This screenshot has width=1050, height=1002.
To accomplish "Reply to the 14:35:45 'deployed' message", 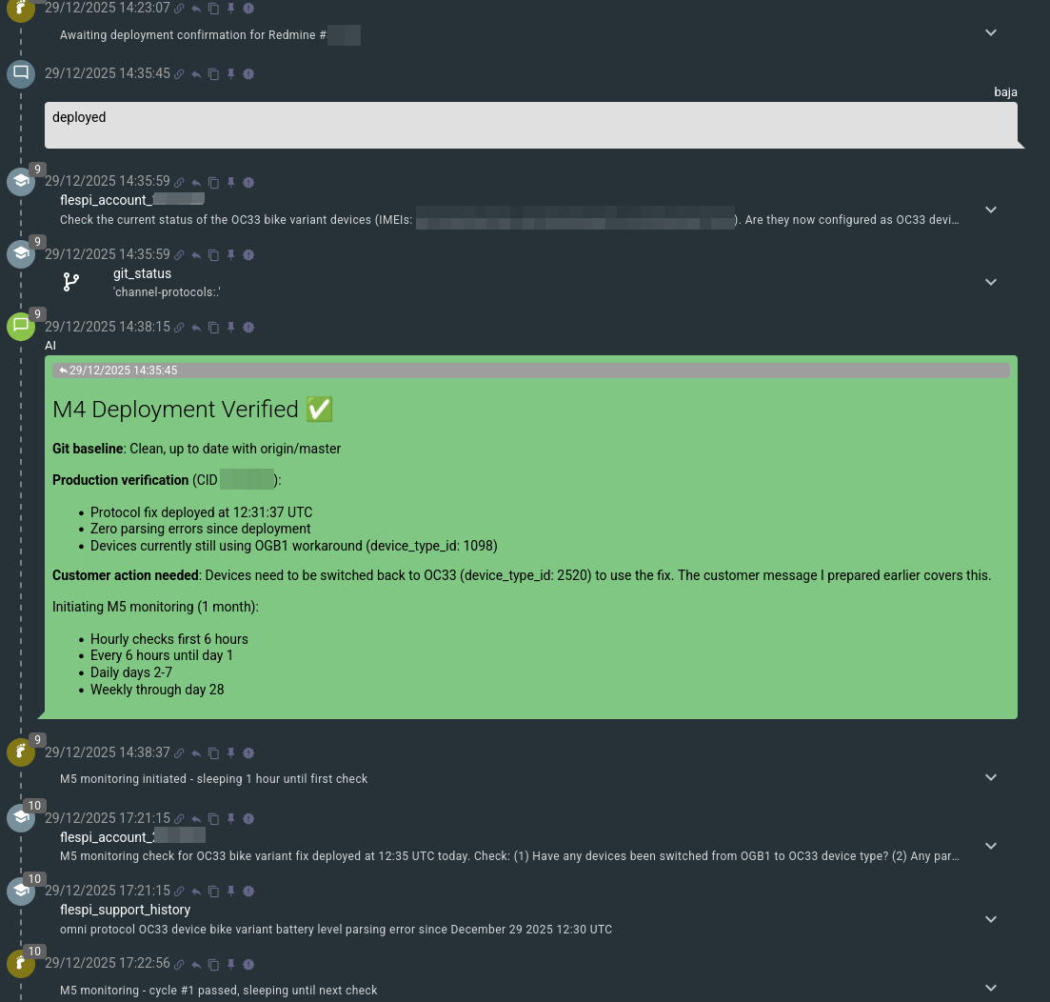I will click(196, 74).
